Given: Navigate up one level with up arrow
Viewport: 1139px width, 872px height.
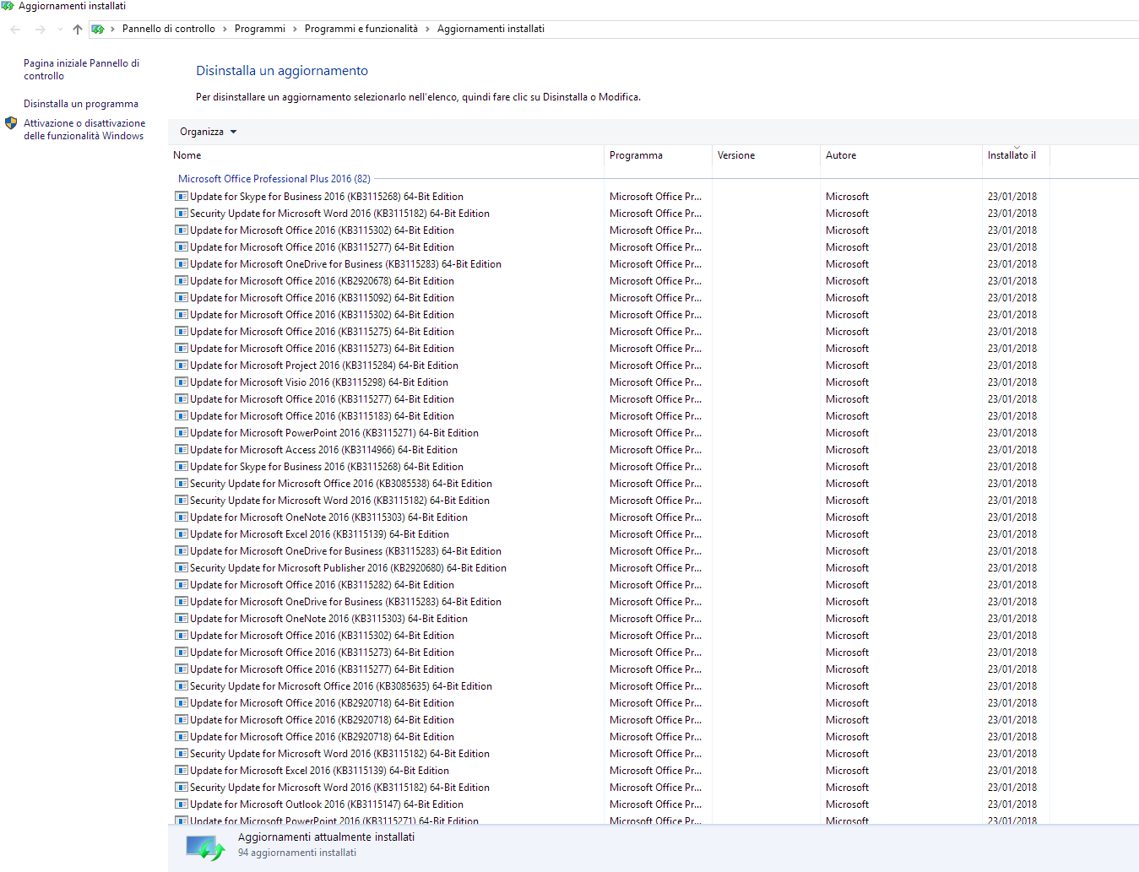Looking at the screenshot, I should [78, 29].
